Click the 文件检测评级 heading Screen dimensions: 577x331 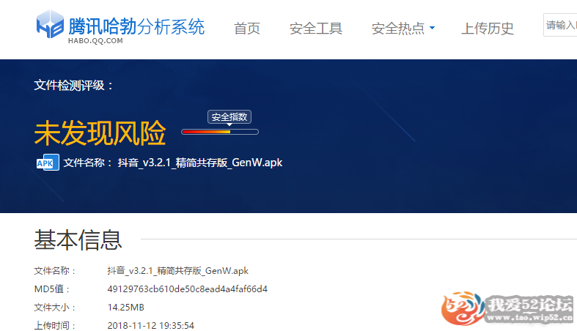pos(73,85)
